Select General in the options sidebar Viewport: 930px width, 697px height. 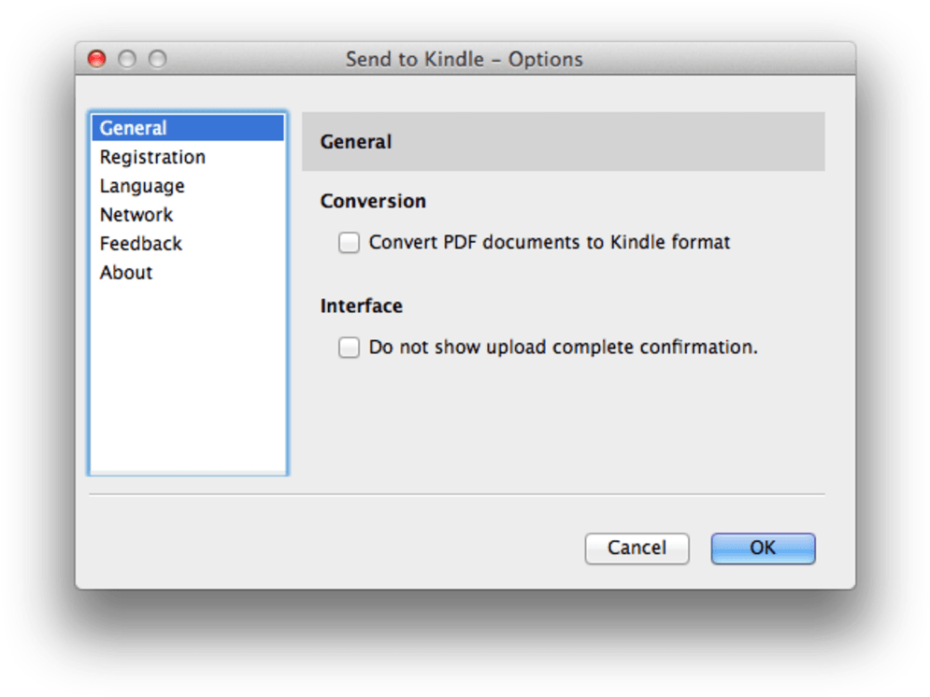pos(188,128)
